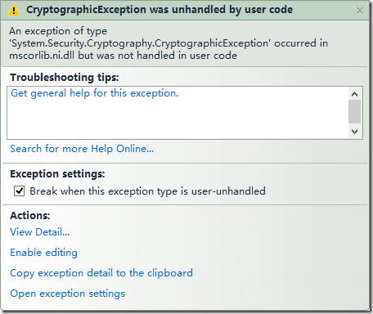The height and width of the screenshot is (314, 373).
Task: Copy exception detail to the clipboard
Action: coord(101,273)
